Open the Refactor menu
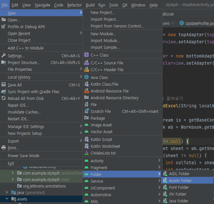 tap(74, 5)
